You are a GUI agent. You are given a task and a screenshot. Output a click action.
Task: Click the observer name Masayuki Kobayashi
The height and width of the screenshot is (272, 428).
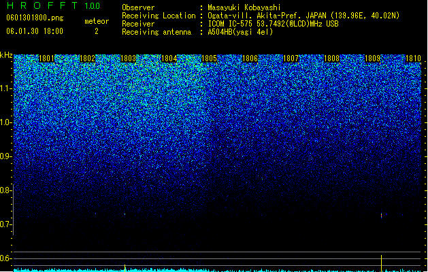(x=244, y=7)
